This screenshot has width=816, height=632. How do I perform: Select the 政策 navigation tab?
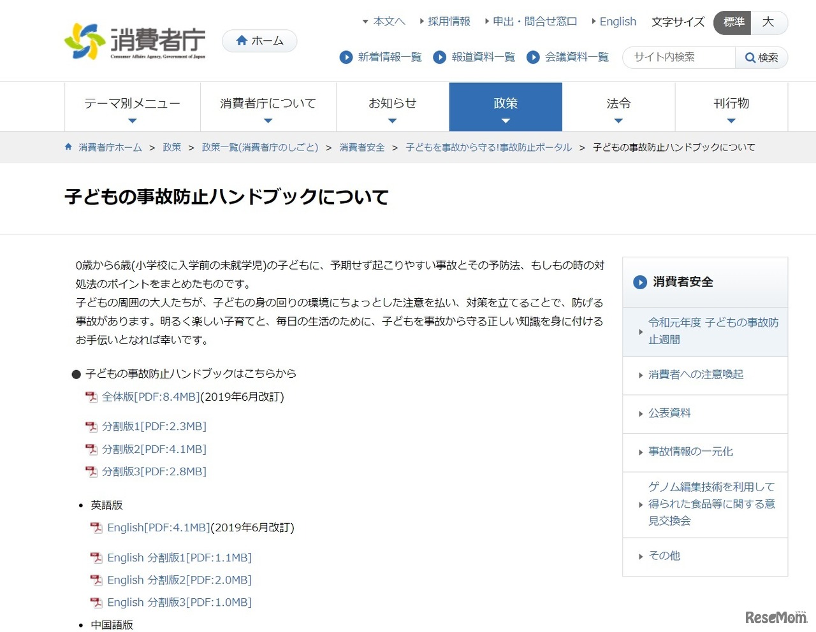coord(506,107)
